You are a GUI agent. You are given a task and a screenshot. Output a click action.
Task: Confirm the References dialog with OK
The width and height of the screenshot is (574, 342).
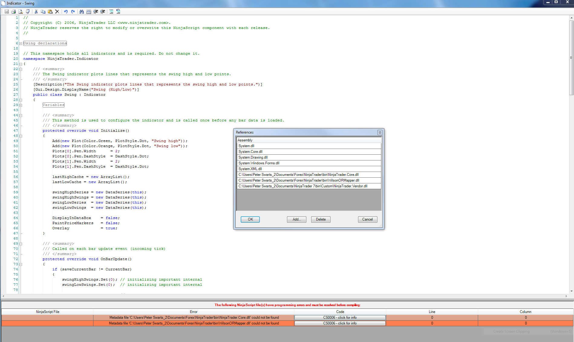(x=250, y=219)
